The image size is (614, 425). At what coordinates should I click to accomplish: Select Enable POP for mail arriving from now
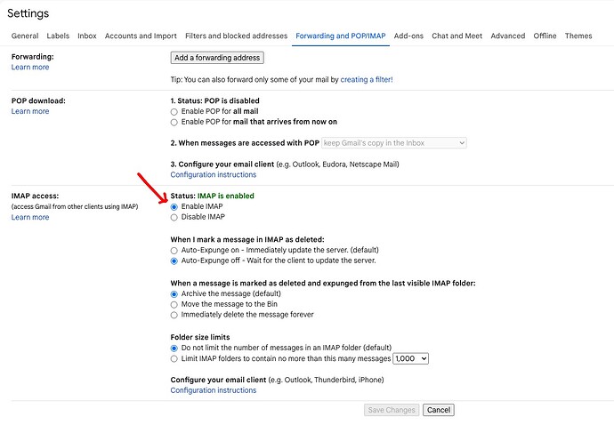[174, 122]
